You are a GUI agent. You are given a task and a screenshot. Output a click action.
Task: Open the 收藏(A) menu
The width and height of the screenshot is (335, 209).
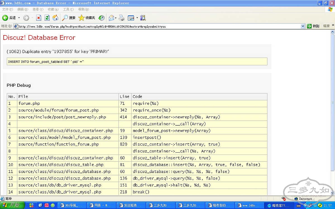click(x=53, y=9)
